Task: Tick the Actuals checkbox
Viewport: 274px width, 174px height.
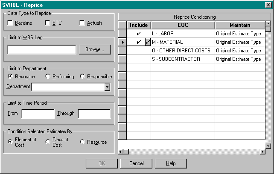Action: click(82, 23)
